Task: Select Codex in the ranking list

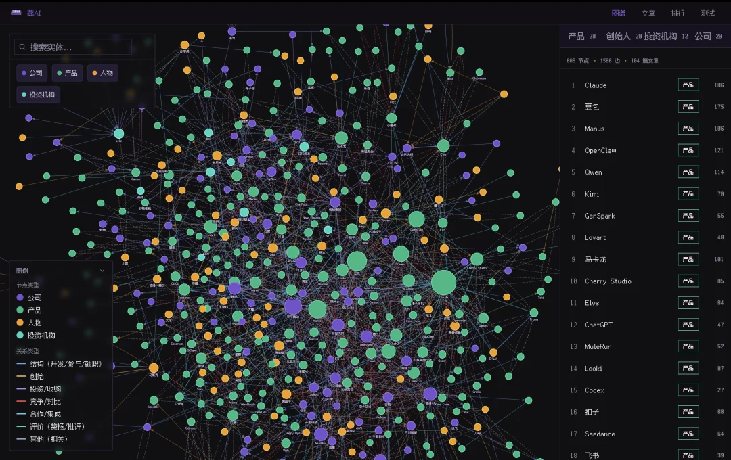Action: tap(646, 390)
